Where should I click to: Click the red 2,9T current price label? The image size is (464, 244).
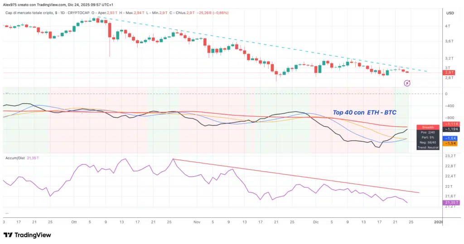pyautogui.click(x=449, y=72)
